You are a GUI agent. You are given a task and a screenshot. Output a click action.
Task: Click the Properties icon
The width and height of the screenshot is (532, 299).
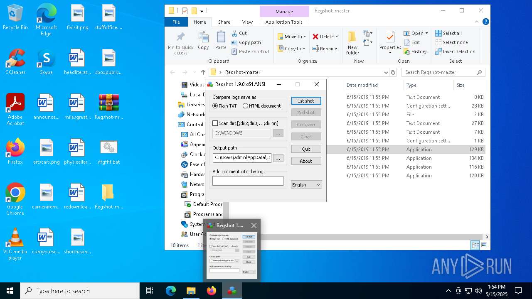pos(390,37)
